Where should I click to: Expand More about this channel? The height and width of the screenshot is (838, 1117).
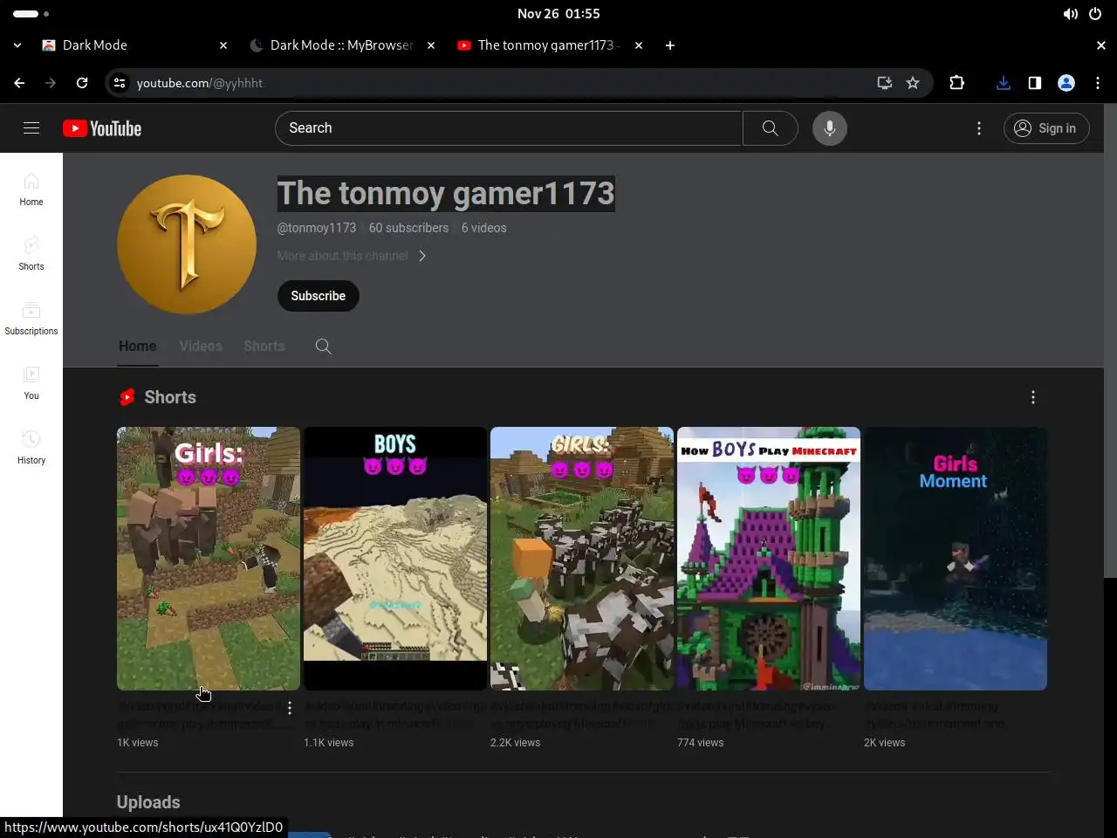[x=352, y=256]
